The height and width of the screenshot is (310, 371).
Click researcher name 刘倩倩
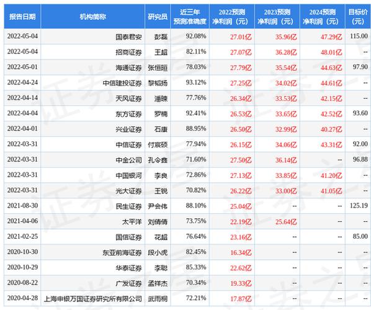tap(158, 222)
